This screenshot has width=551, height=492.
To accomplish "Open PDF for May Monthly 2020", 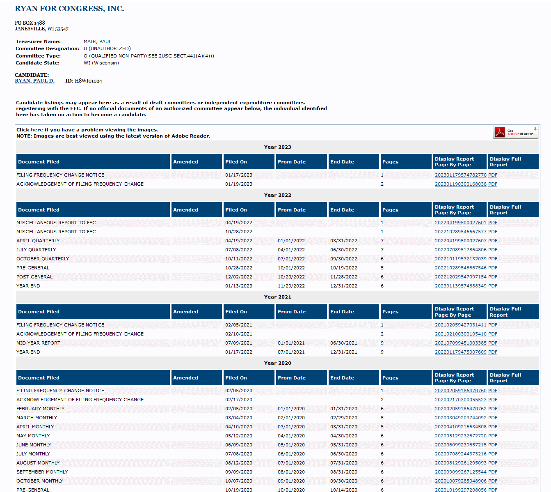I will click(493, 436).
